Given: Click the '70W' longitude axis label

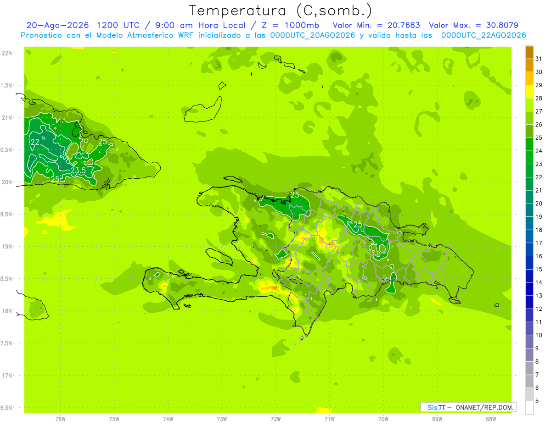Looking at the screenshot, I should pyautogui.click(x=383, y=419).
